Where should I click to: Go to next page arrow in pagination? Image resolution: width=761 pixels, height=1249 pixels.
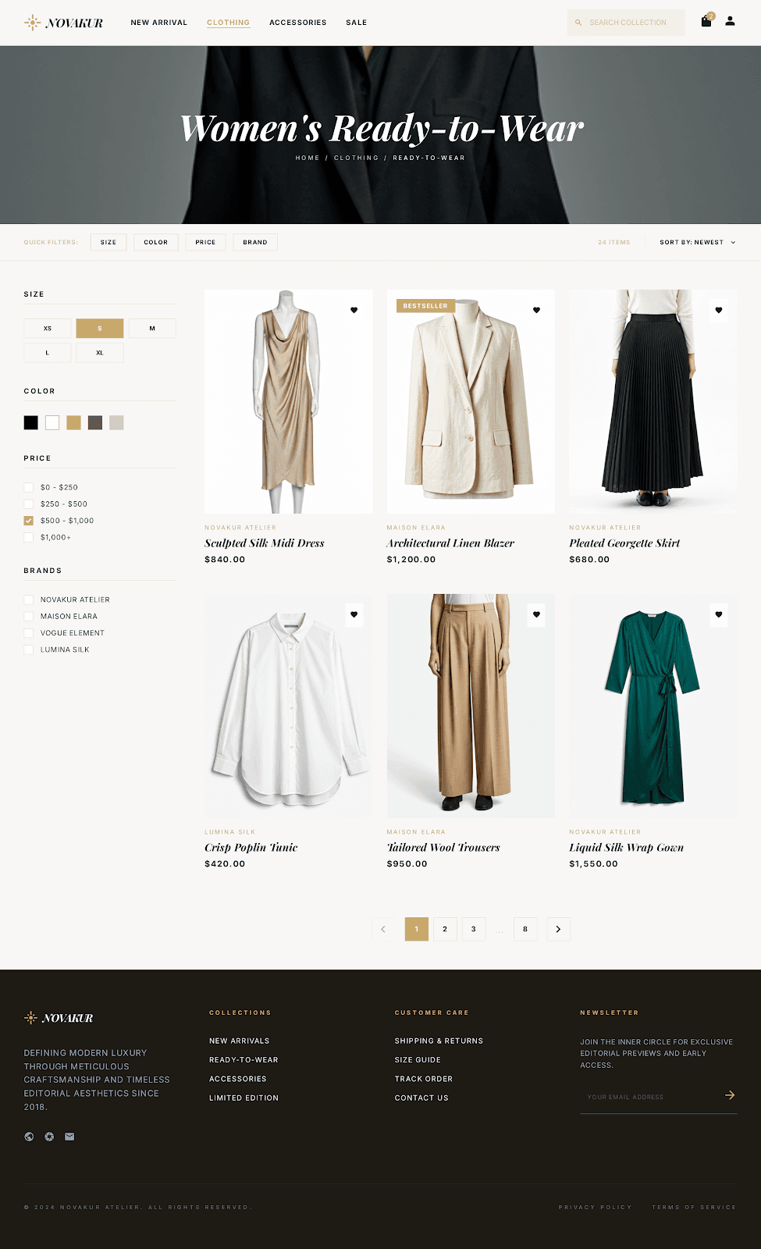[558, 929]
